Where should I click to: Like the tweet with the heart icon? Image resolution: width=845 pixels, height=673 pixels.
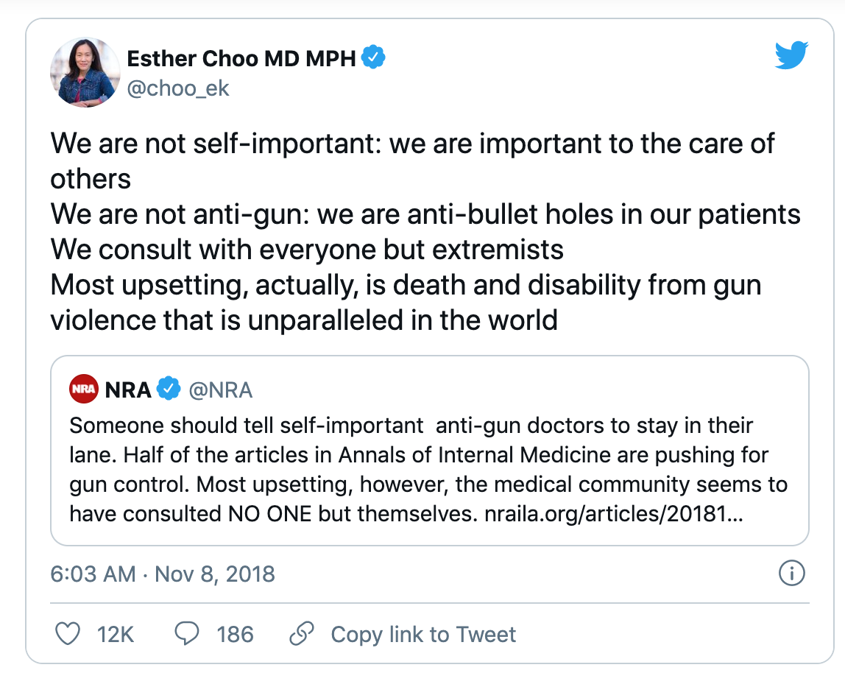(x=68, y=634)
